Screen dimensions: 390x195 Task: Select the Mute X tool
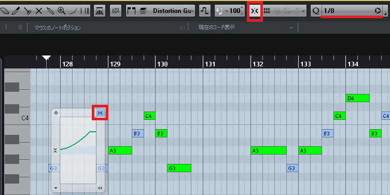click(x=39, y=11)
